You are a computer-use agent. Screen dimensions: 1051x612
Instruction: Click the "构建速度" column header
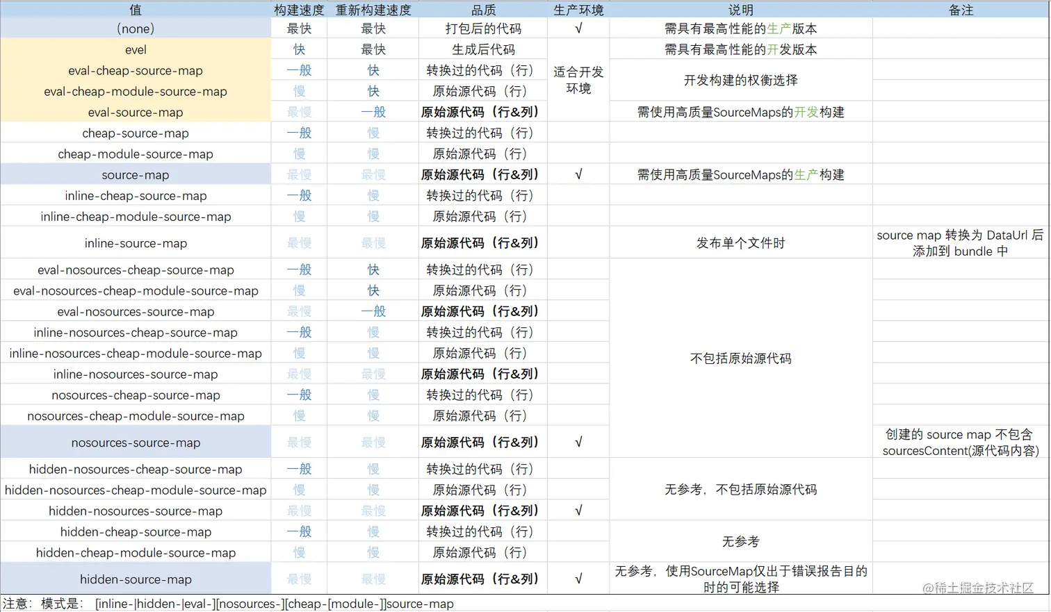tap(298, 9)
